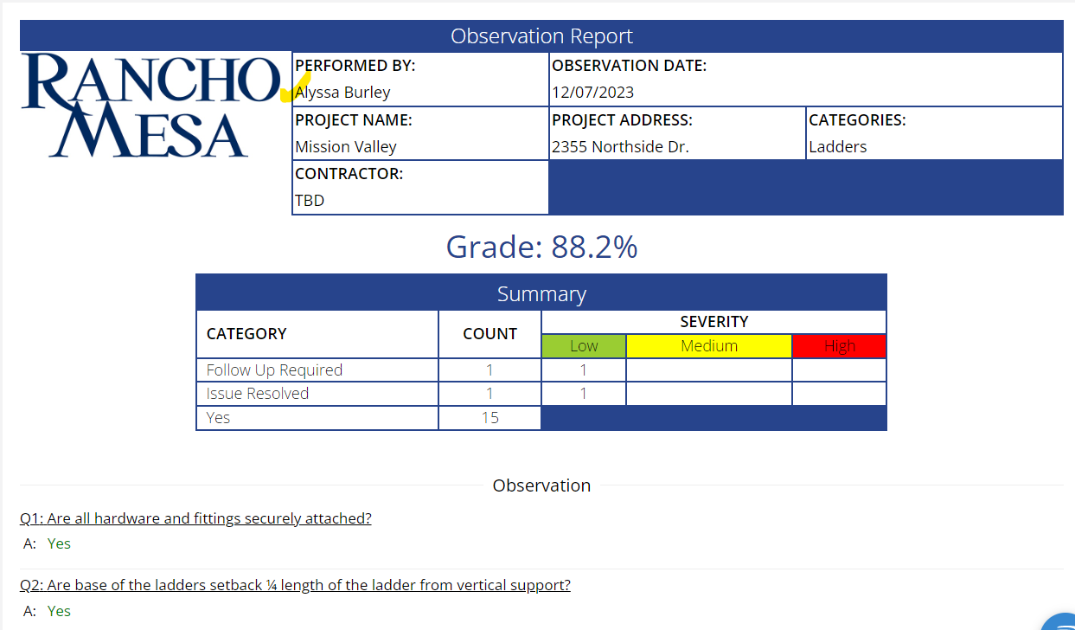
Task: Select the address 2355 Northside Dr.
Action: coord(620,146)
